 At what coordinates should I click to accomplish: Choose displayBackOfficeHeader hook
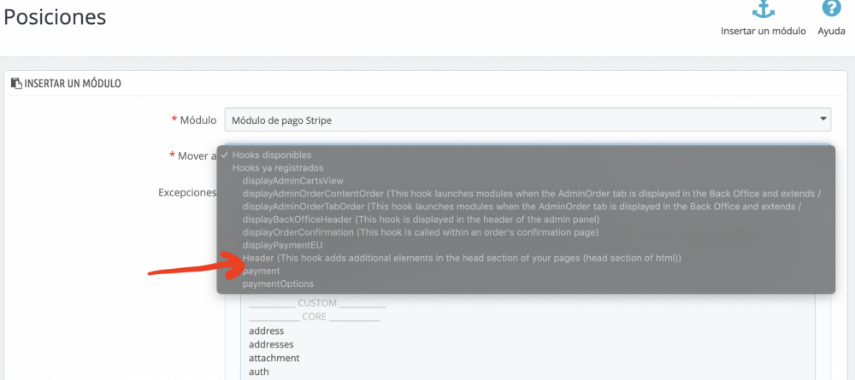pos(421,219)
